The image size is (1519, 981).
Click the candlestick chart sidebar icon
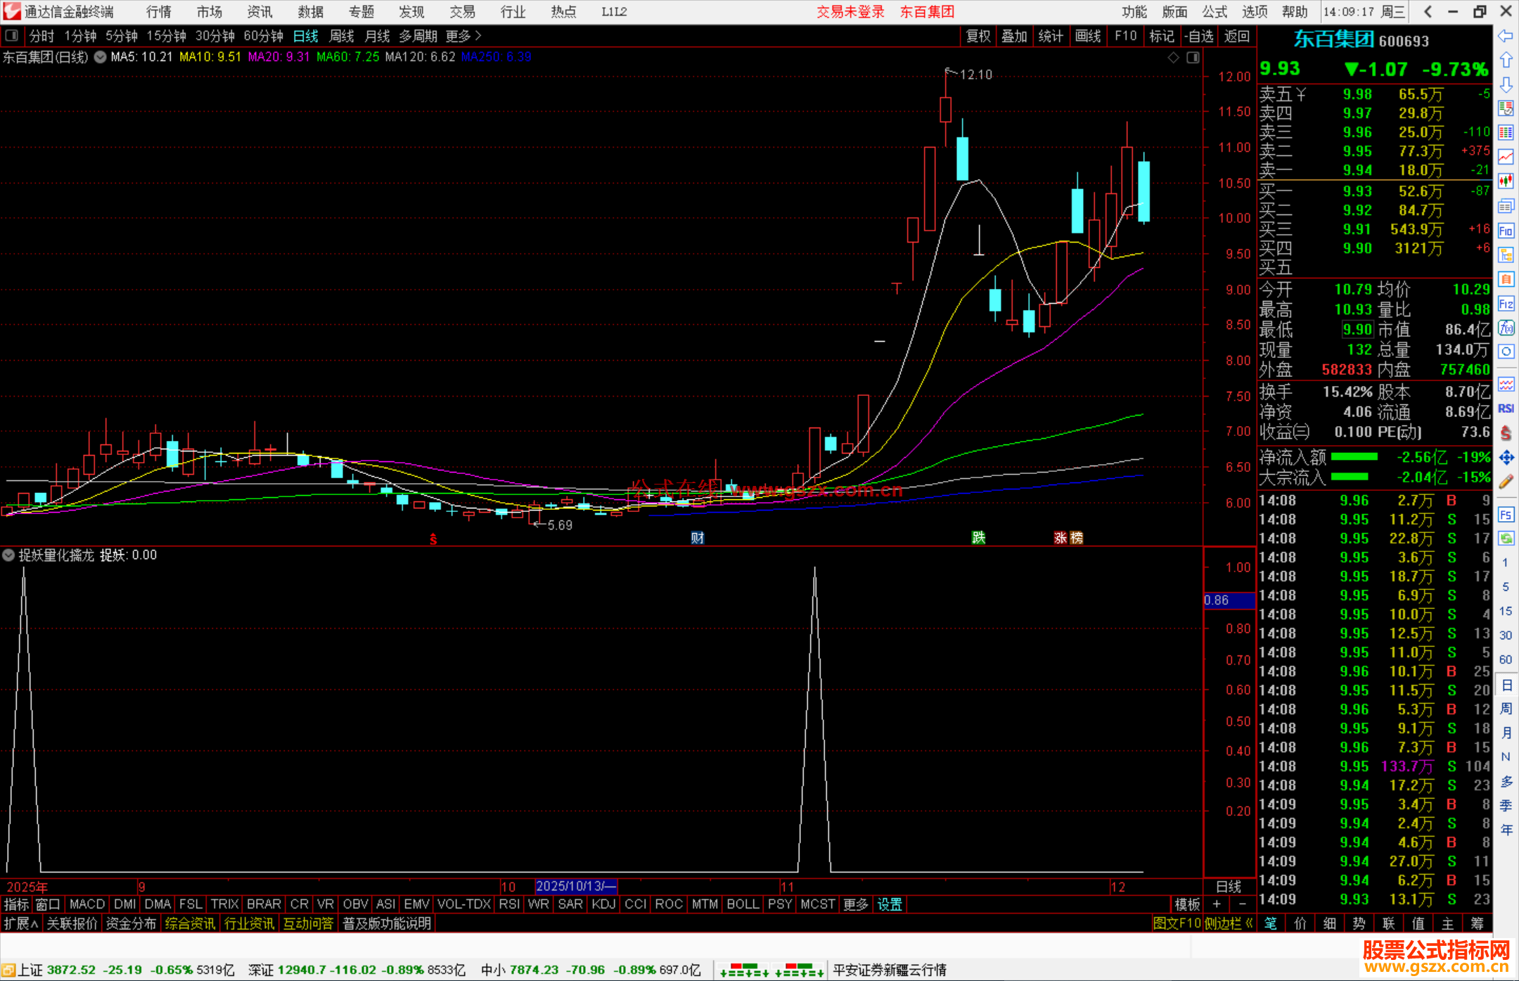pos(1506,181)
